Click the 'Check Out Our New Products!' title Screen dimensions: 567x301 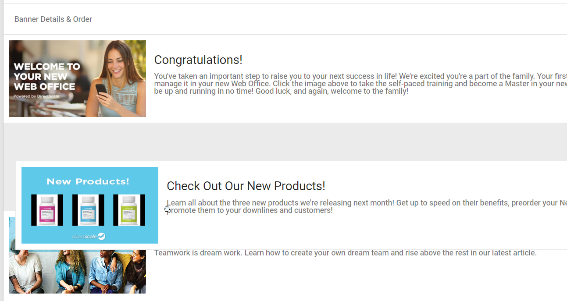tap(246, 186)
